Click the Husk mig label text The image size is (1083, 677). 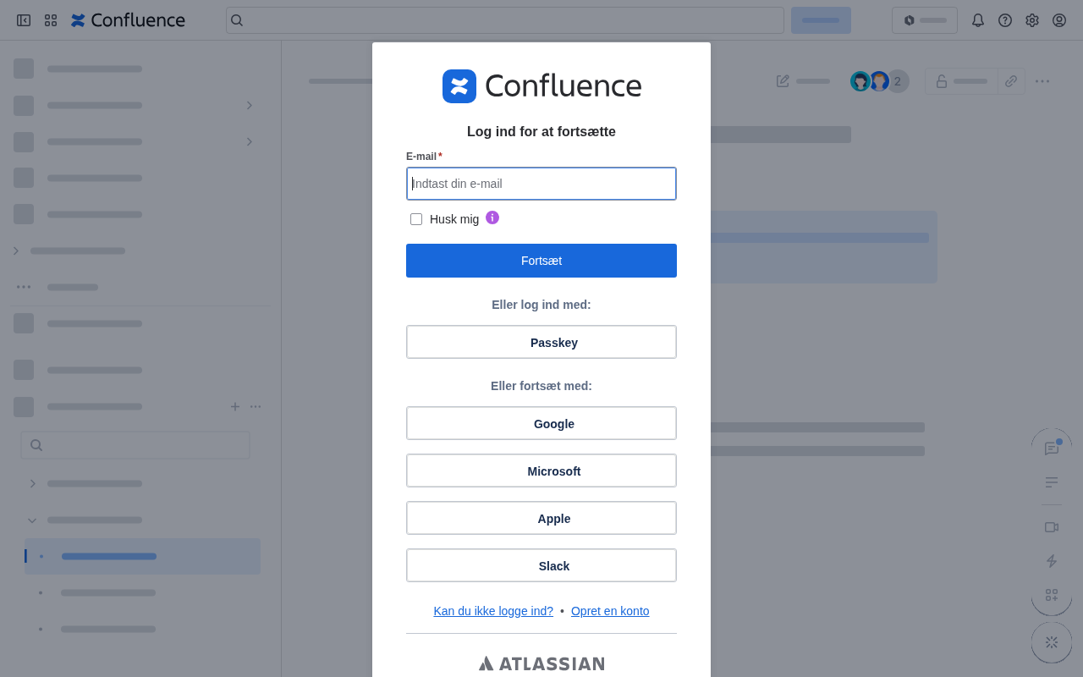454,219
